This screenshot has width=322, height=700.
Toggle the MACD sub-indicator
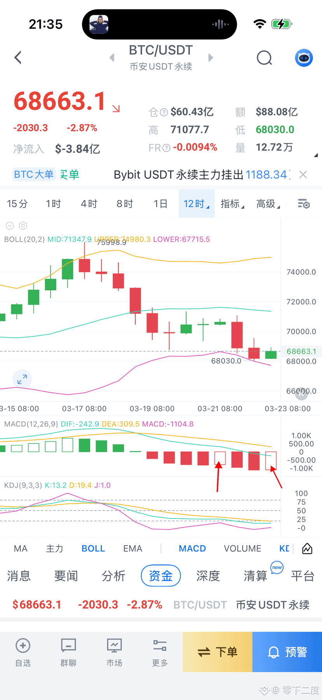point(192,549)
